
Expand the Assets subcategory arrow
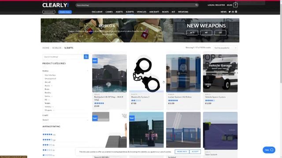pyautogui.click(x=52, y=86)
